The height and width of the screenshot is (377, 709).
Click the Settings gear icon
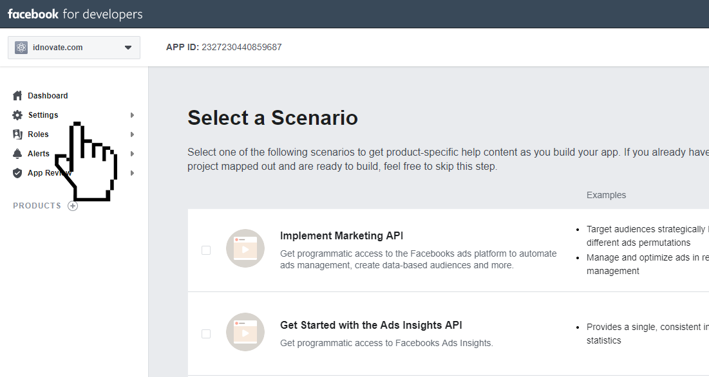[17, 115]
